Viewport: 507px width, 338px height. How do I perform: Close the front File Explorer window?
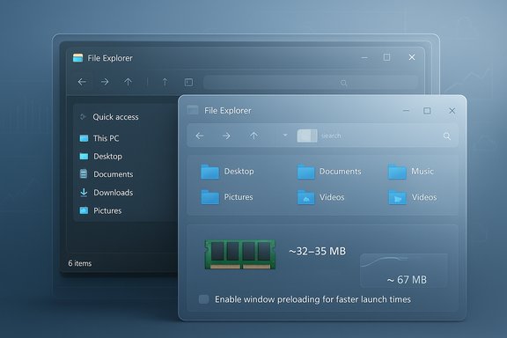pos(452,111)
